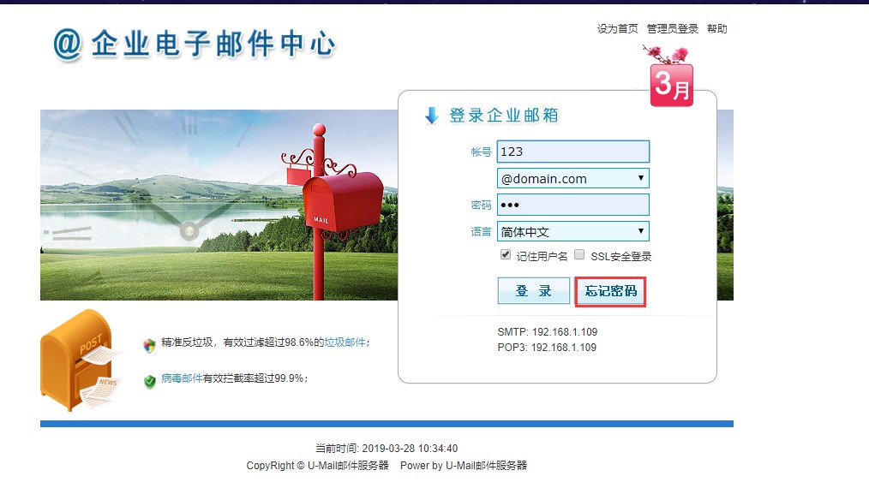Click the 帮助 help link
The width and height of the screenshot is (869, 500).
coord(716,29)
